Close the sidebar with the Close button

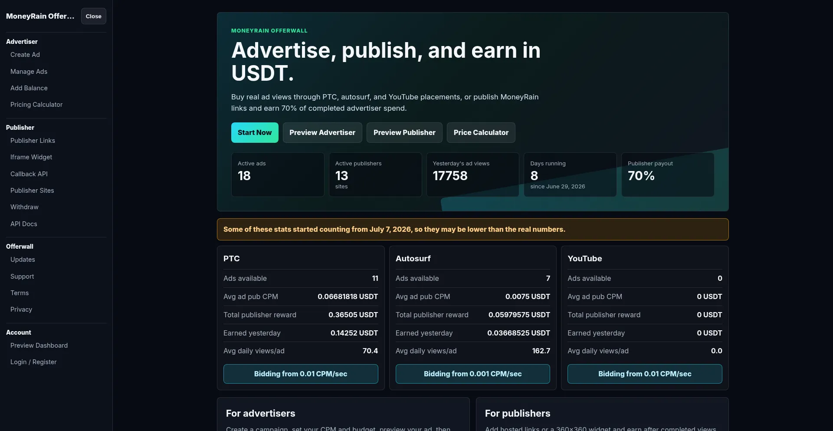coord(93,16)
